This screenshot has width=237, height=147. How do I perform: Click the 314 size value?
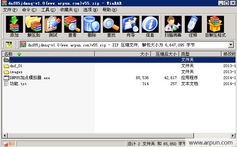point(145,84)
